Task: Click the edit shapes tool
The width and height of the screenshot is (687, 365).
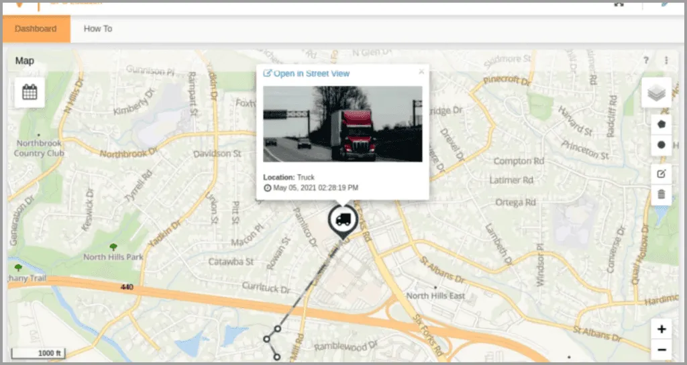Action: (x=662, y=174)
